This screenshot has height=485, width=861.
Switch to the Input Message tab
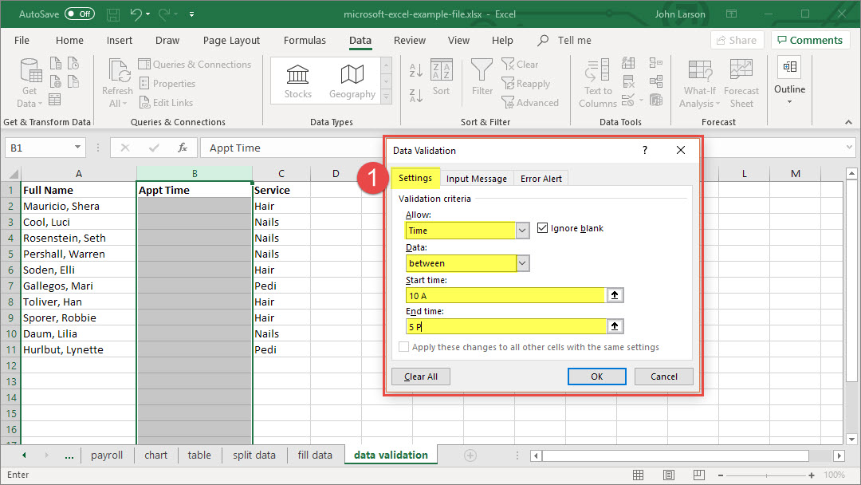coord(476,179)
